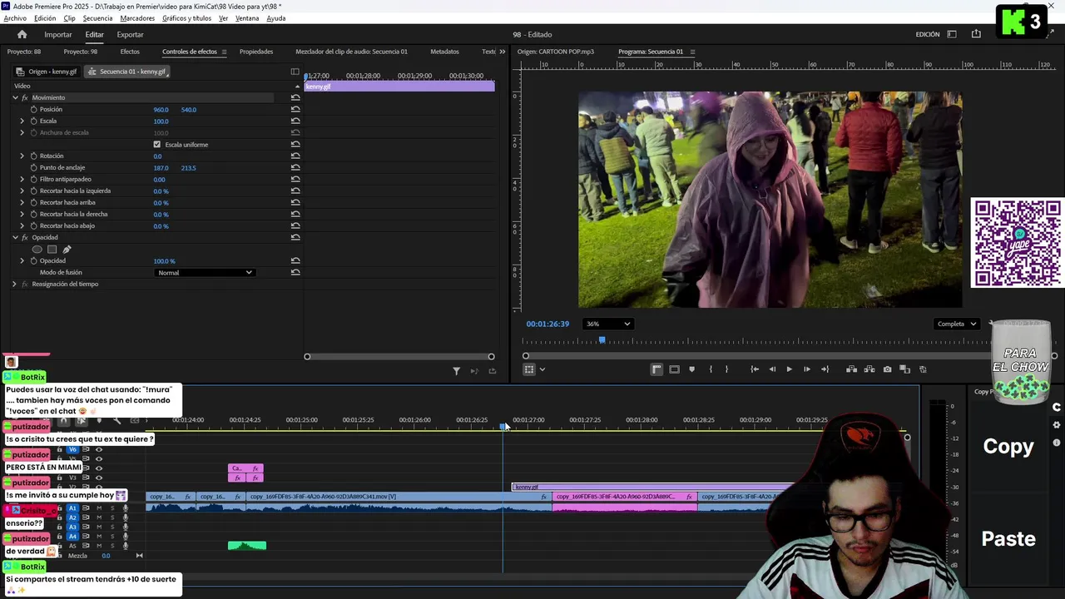
Task: Solo audio track A2
Action: (112, 517)
